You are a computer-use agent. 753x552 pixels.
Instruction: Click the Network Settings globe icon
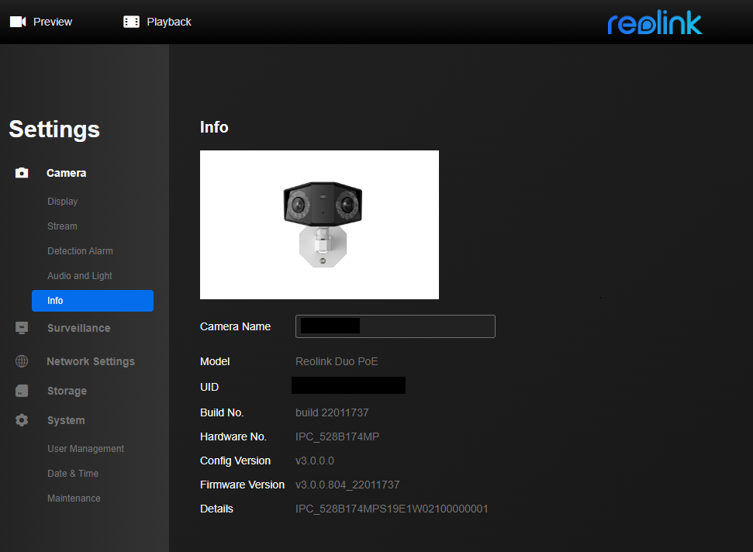coord(21,361)
